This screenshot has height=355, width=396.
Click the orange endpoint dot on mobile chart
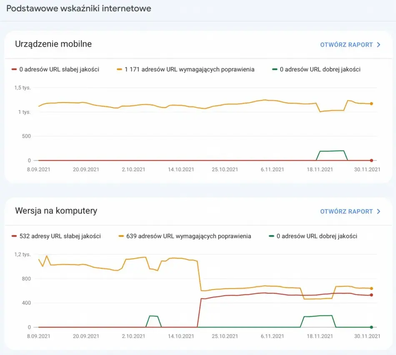click(x=371, y=104)
